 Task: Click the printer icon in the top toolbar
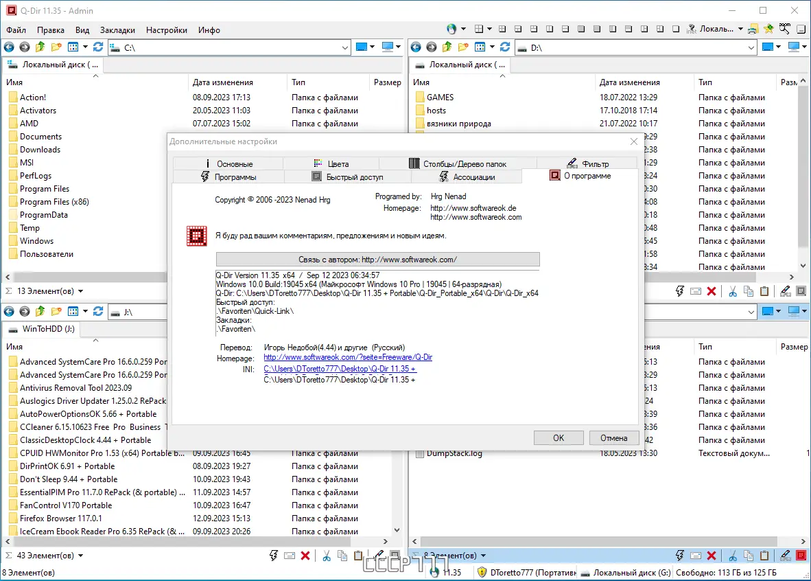tap(753, 30)
